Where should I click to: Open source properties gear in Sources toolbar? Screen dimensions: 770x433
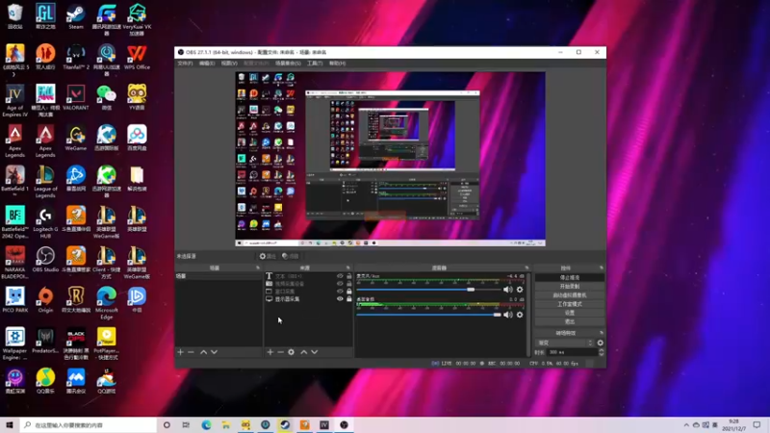click(292, 352)
